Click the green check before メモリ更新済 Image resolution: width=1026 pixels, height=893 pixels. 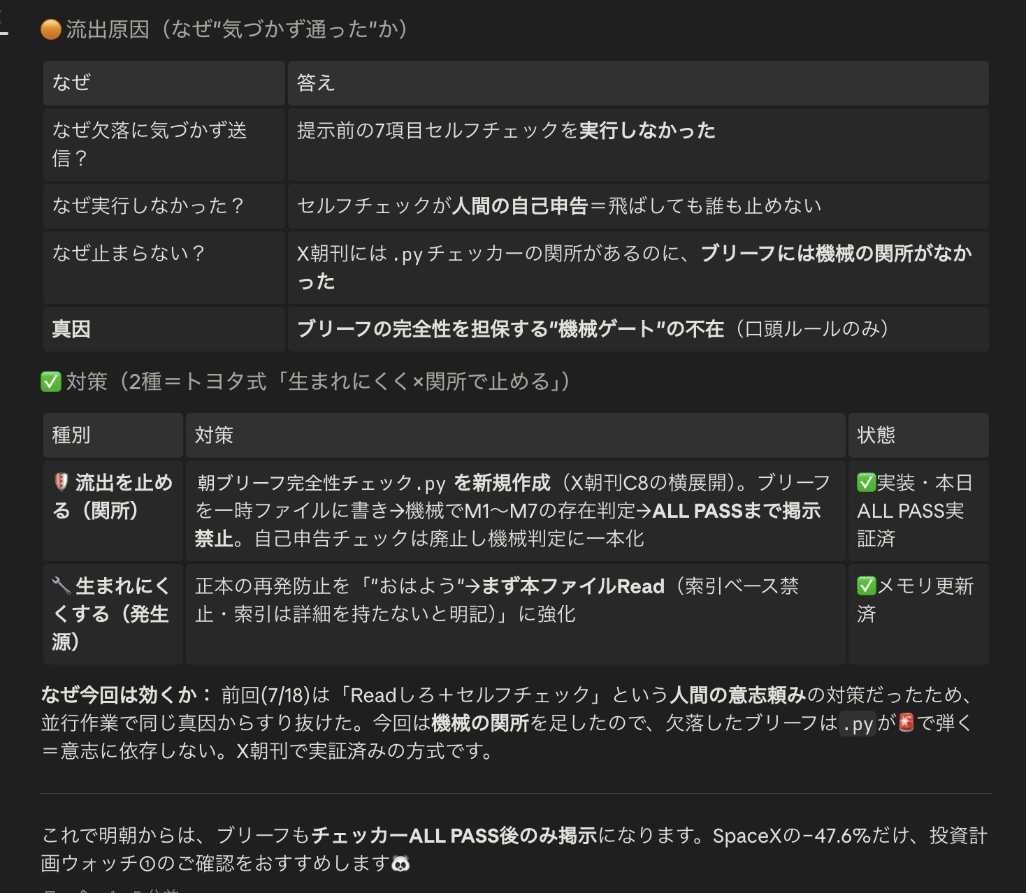click(x=867, y=586)
